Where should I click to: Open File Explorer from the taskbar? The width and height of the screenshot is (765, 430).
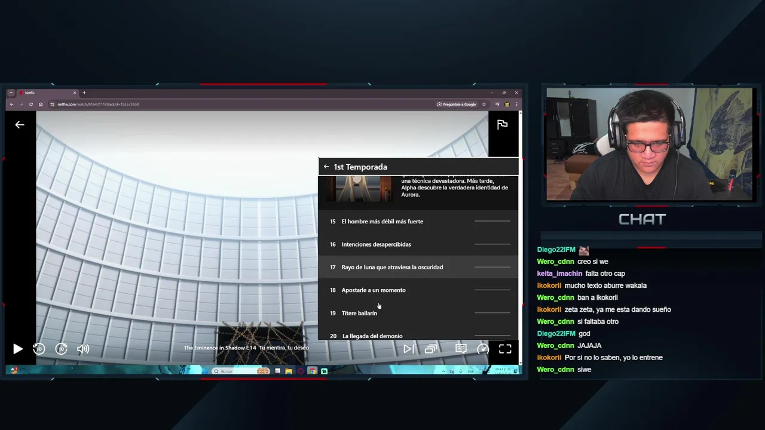click(x=289, y=371)
